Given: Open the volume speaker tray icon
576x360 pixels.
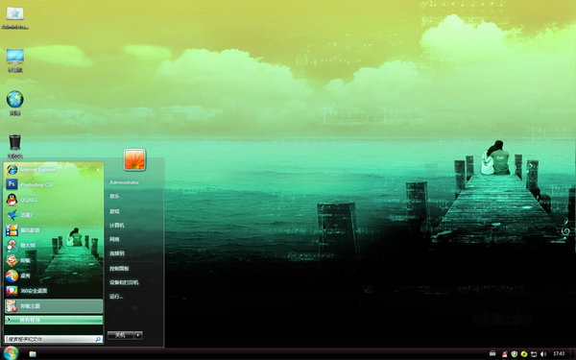Looking at the screenshot, I should pos(543,353).
